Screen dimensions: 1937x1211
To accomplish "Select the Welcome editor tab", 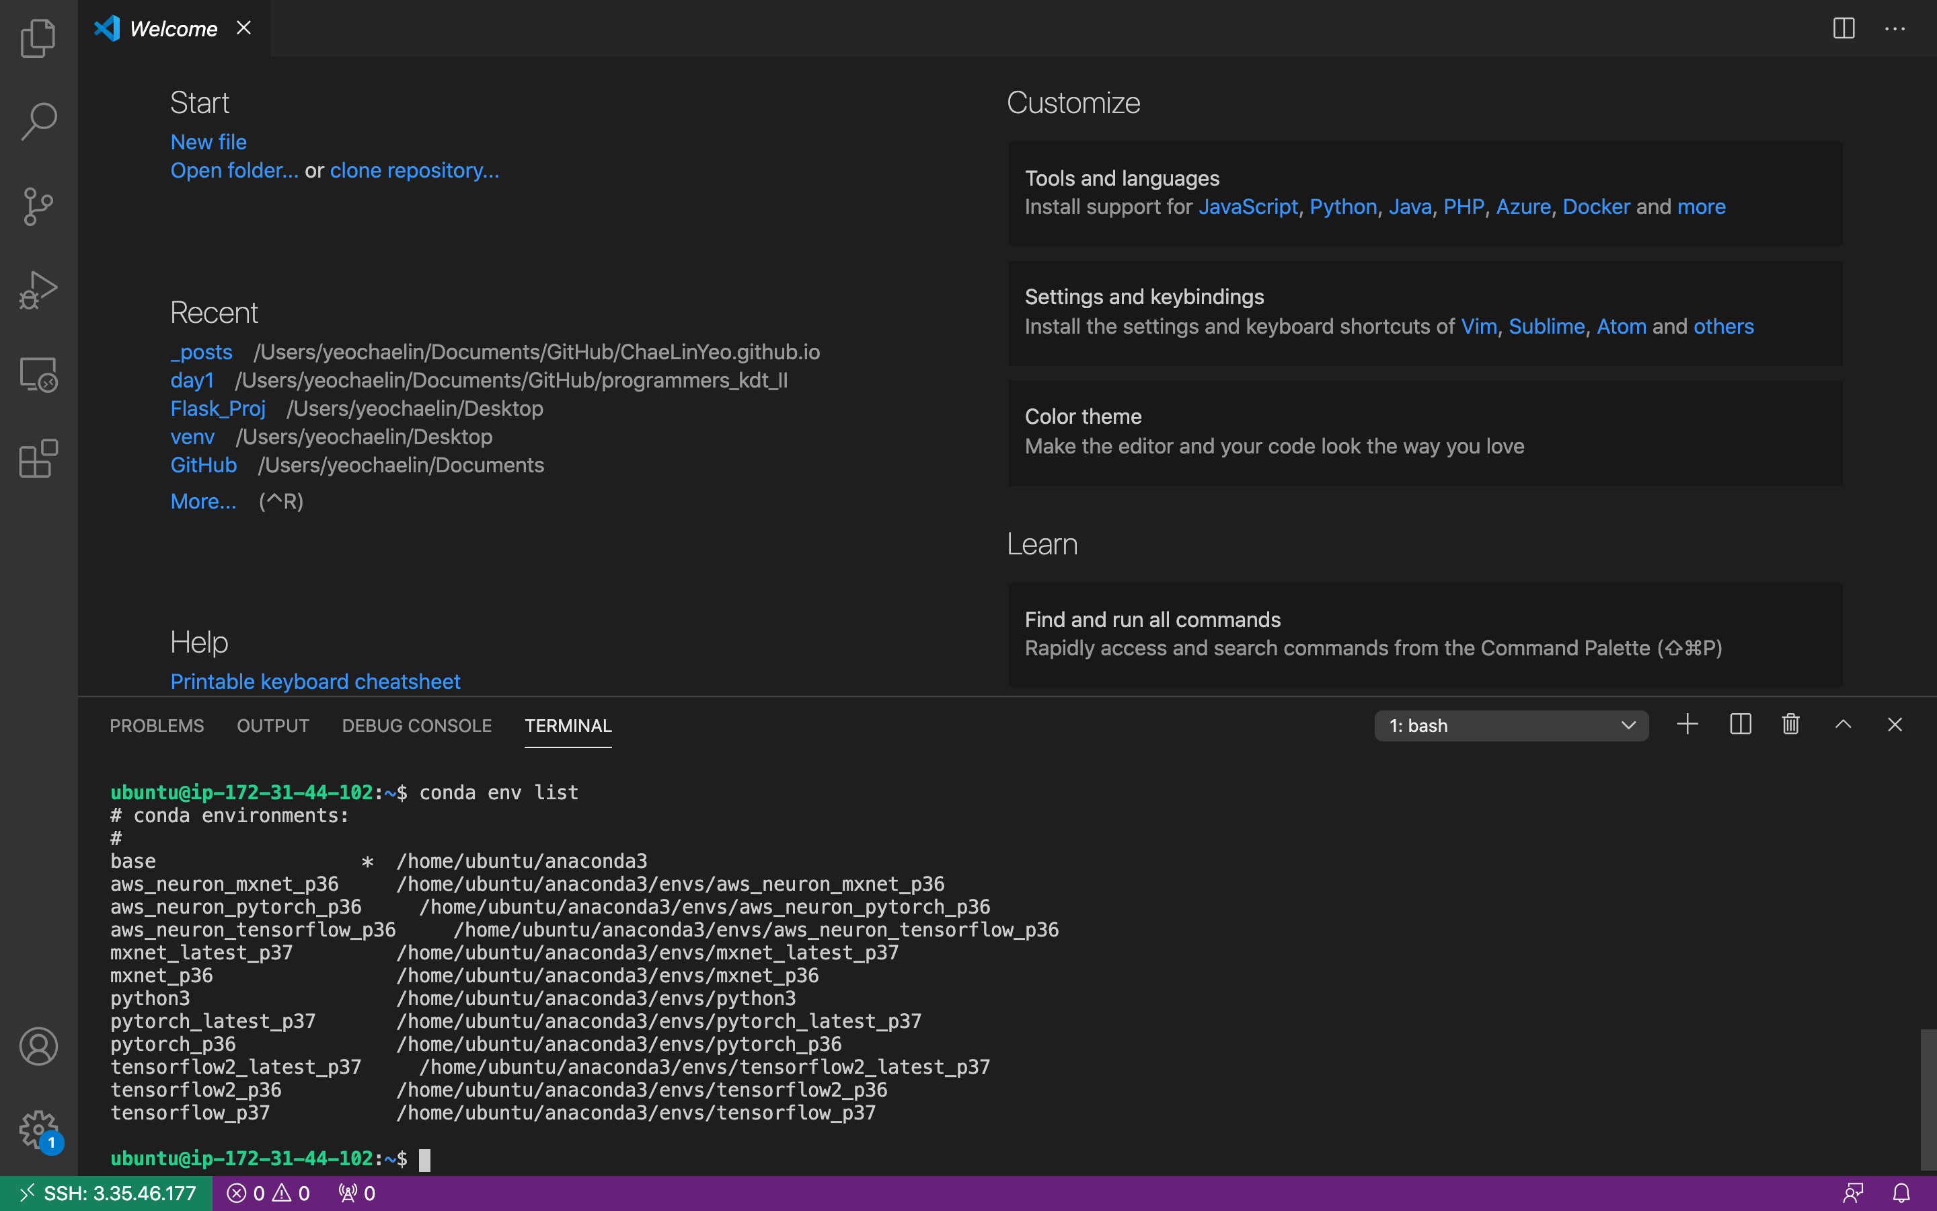I will pyautogui.click(x=173, y=29).
